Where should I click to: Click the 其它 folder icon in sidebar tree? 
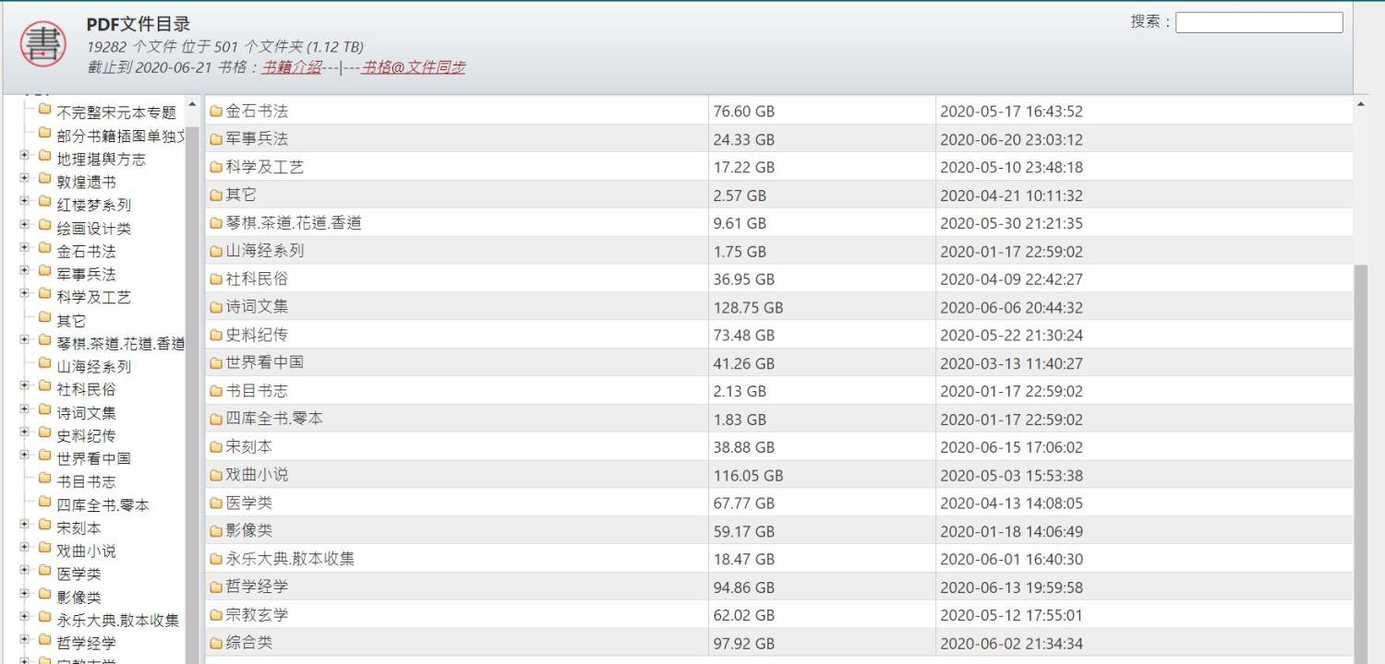(x=44, y=319)
